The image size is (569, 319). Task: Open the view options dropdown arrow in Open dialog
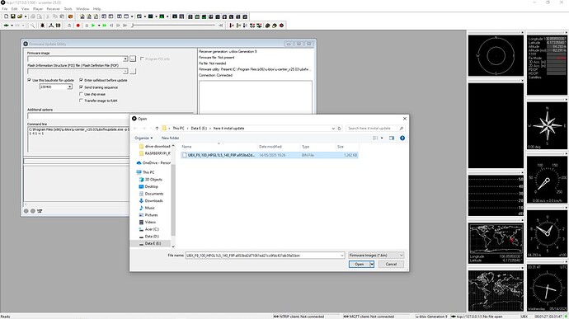coord(382,138)
